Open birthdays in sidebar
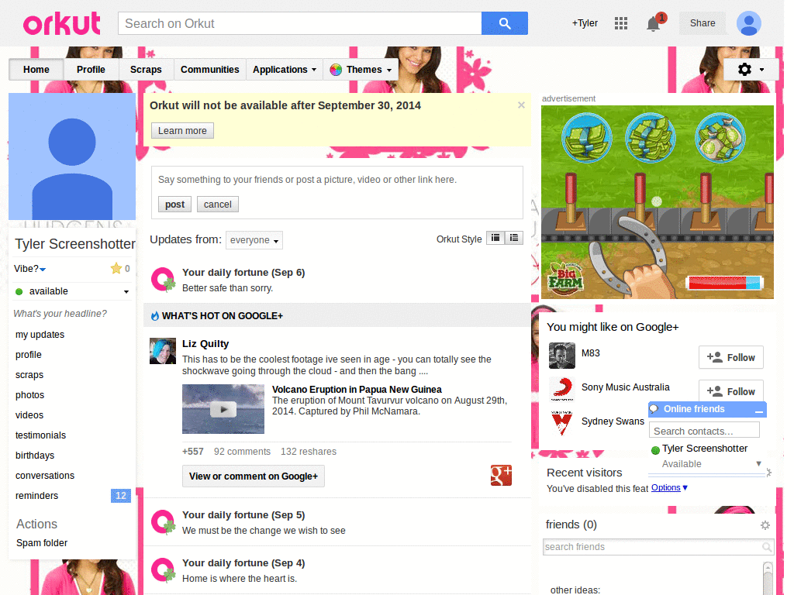794x595 pixels. coord(35,456)
